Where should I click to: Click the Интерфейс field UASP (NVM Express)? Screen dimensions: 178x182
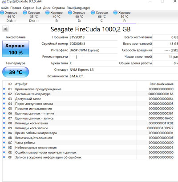(93, 50)
